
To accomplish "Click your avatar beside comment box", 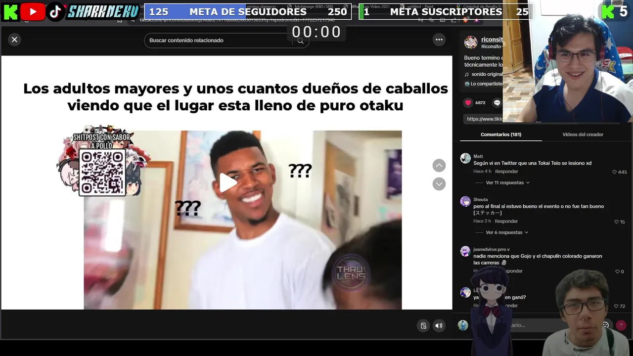I will click(463, 325).
